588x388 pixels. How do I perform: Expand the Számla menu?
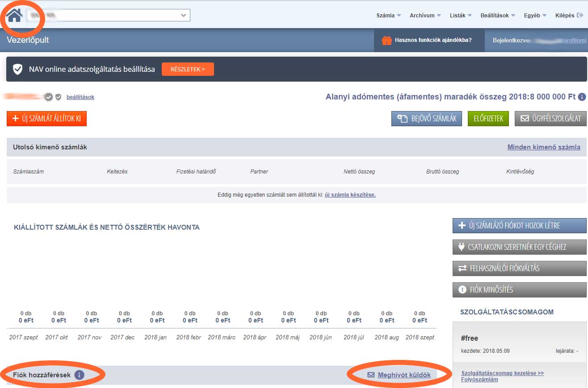tap(389, 16)
